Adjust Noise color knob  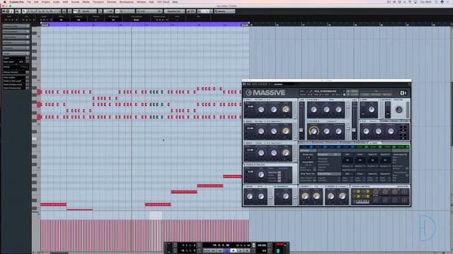[x=250, y=196]
